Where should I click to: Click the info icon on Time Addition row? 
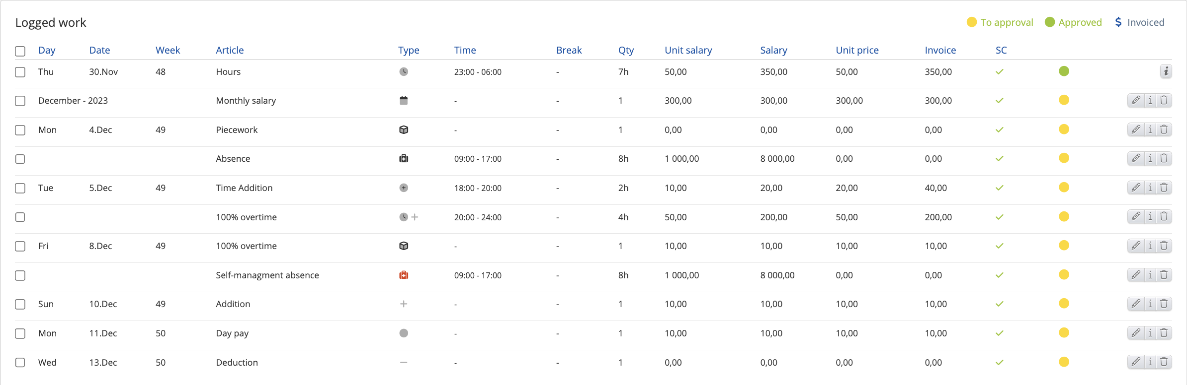pos(1150,188)
